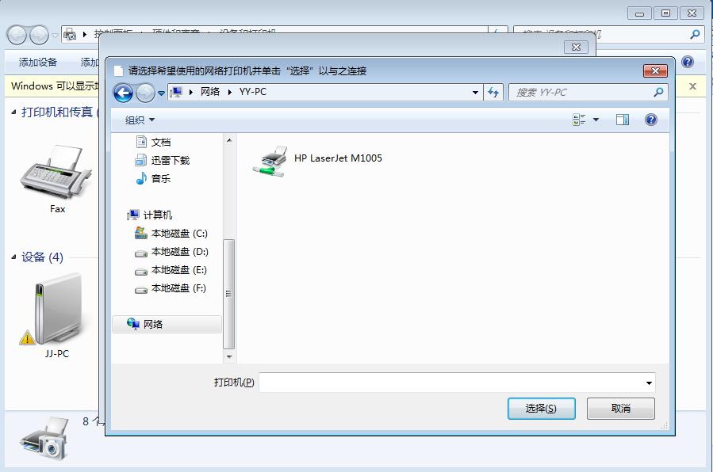The height and width of the screenshot is (472, 713).
Task: Open the 打印机 combo box dropdown
Action: (x=649, y=382)
